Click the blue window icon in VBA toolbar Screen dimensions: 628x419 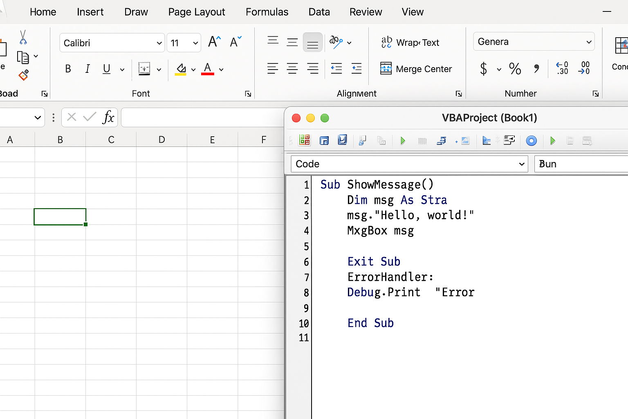[x=324, y=141]
